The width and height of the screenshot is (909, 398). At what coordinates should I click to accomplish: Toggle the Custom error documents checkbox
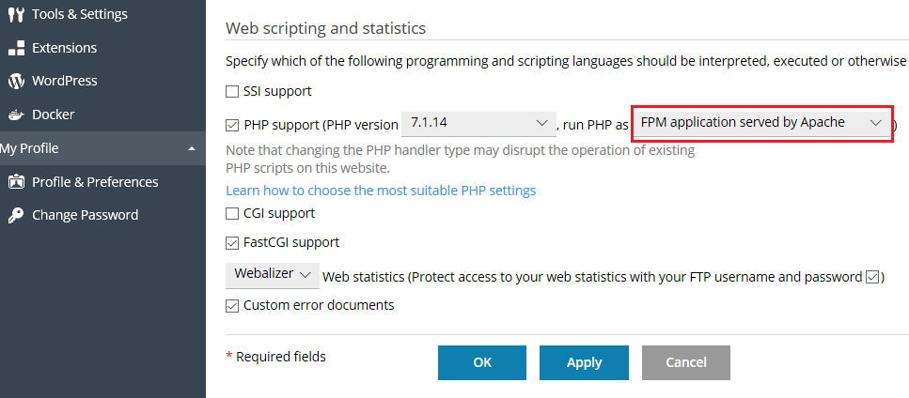click(x=232, y=306)
